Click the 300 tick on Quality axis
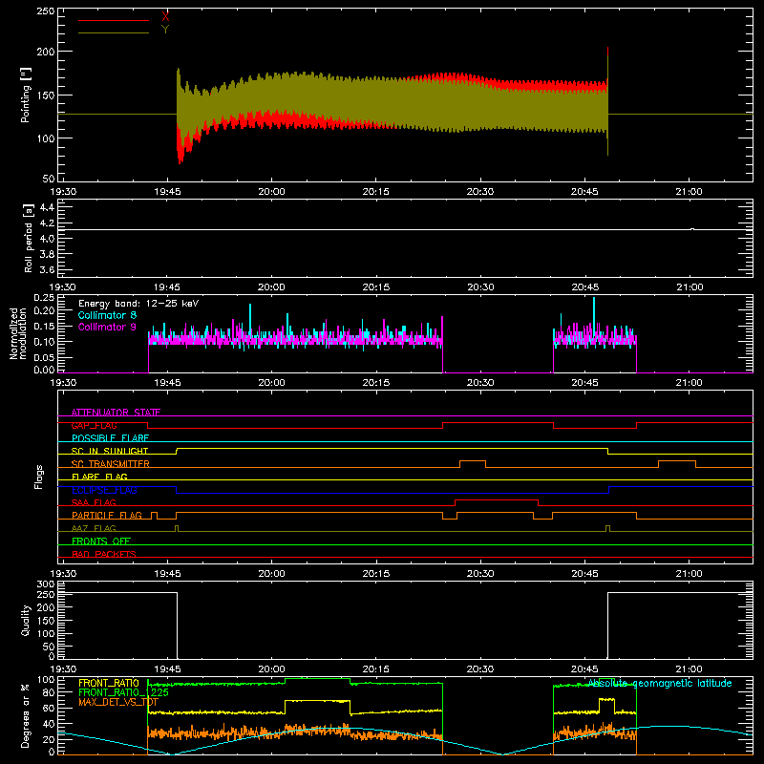The width and height of the screenshot is (764, 764). (x=46, y=584)
